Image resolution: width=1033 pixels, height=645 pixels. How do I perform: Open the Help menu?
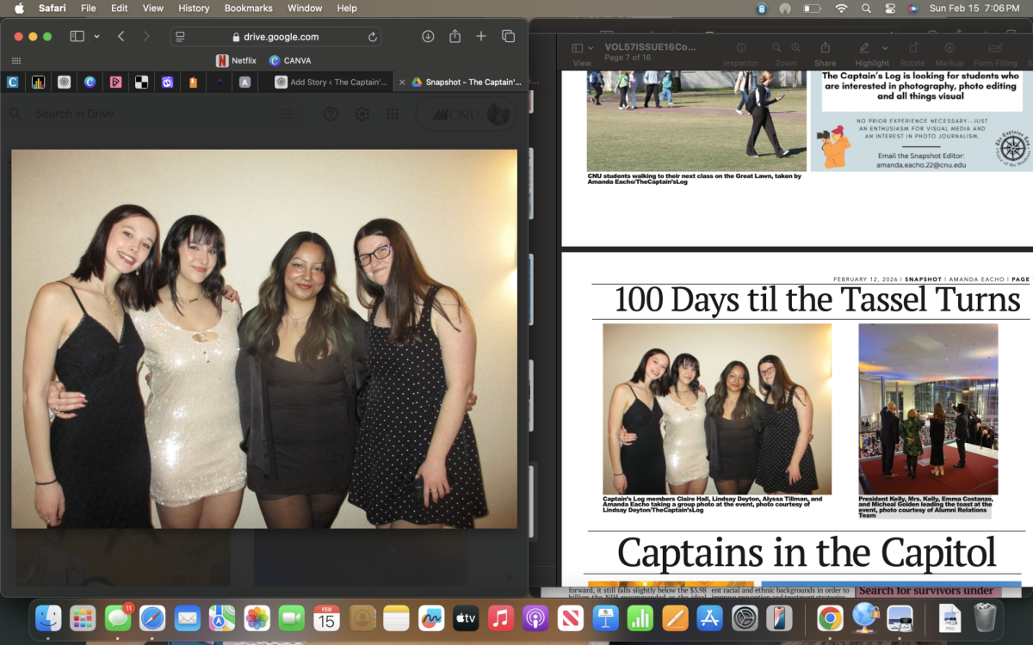(x=347, y=8)
